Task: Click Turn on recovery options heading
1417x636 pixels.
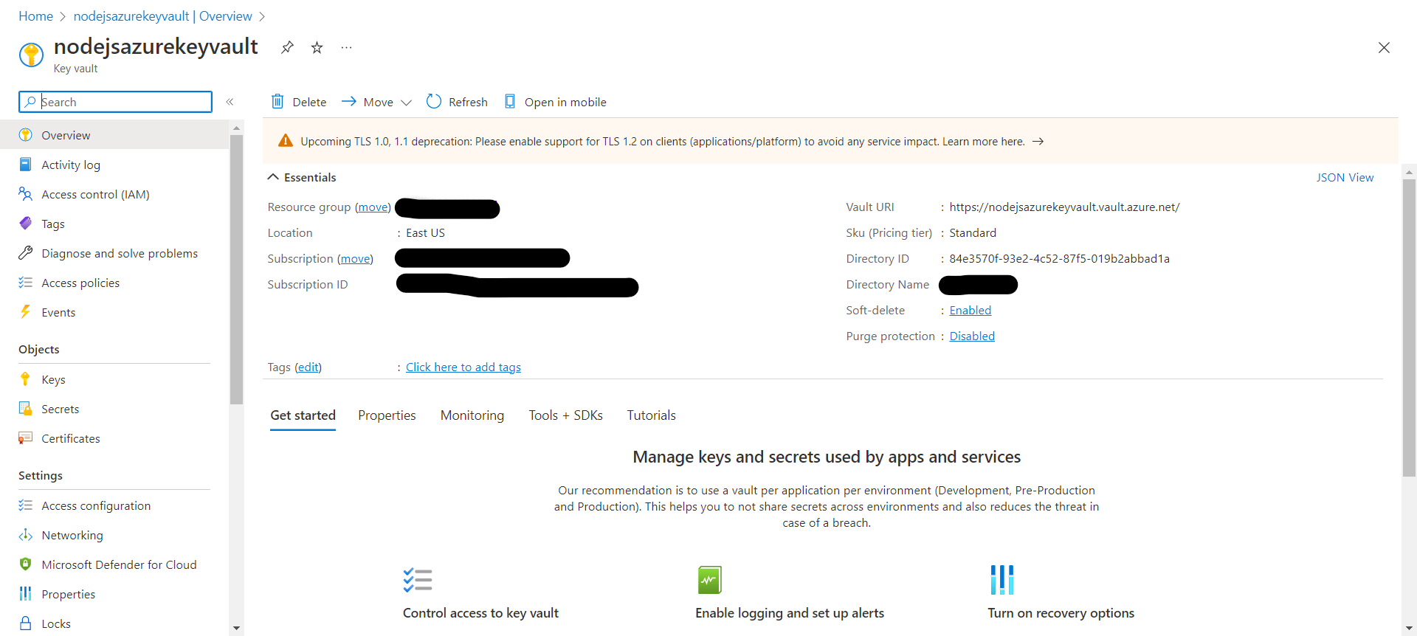Action: [1061, 612]
